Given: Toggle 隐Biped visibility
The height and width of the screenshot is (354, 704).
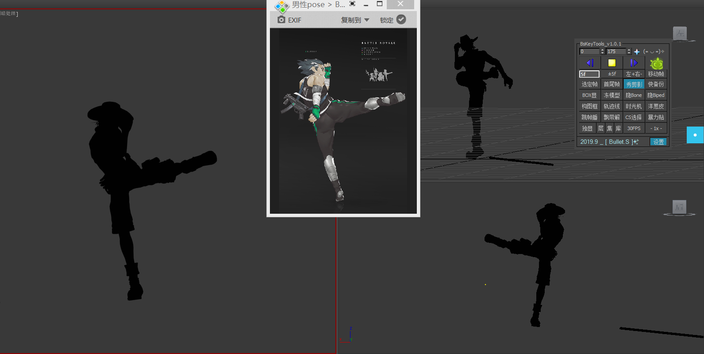Looking at the screenshot, I should pos(656,95).
